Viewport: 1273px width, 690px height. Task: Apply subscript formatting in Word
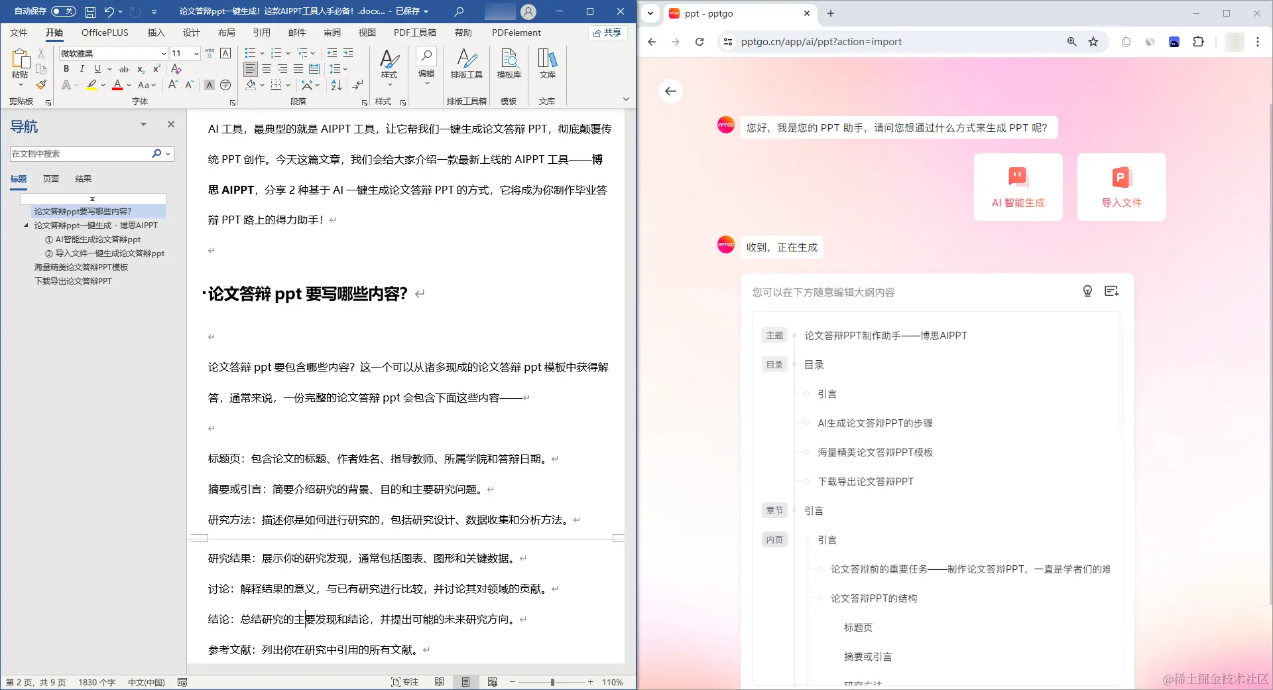click(141, 69)
